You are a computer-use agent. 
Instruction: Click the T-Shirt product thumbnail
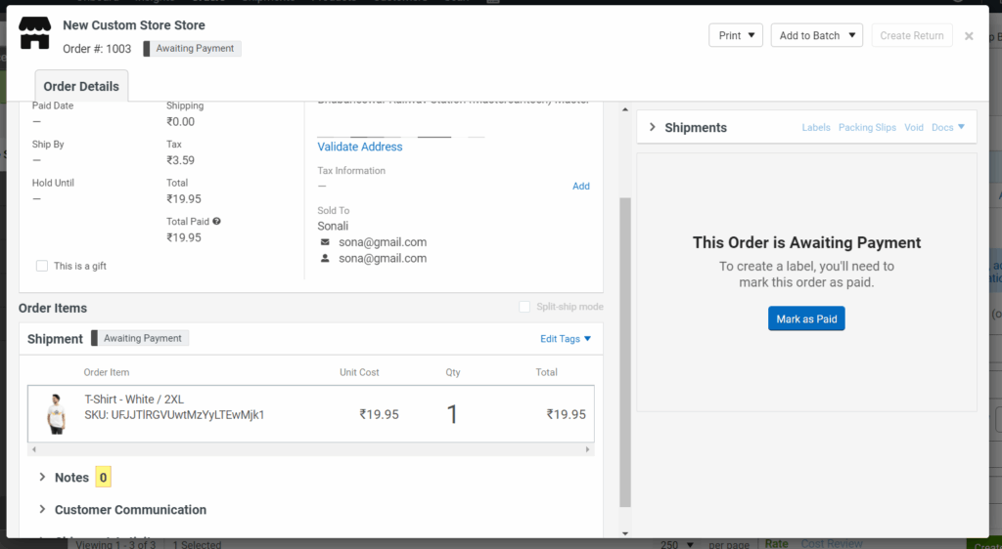[x=56, y=413]
